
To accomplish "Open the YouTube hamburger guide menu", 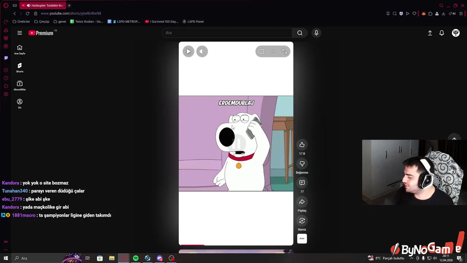I will click(x=20, y=33).
